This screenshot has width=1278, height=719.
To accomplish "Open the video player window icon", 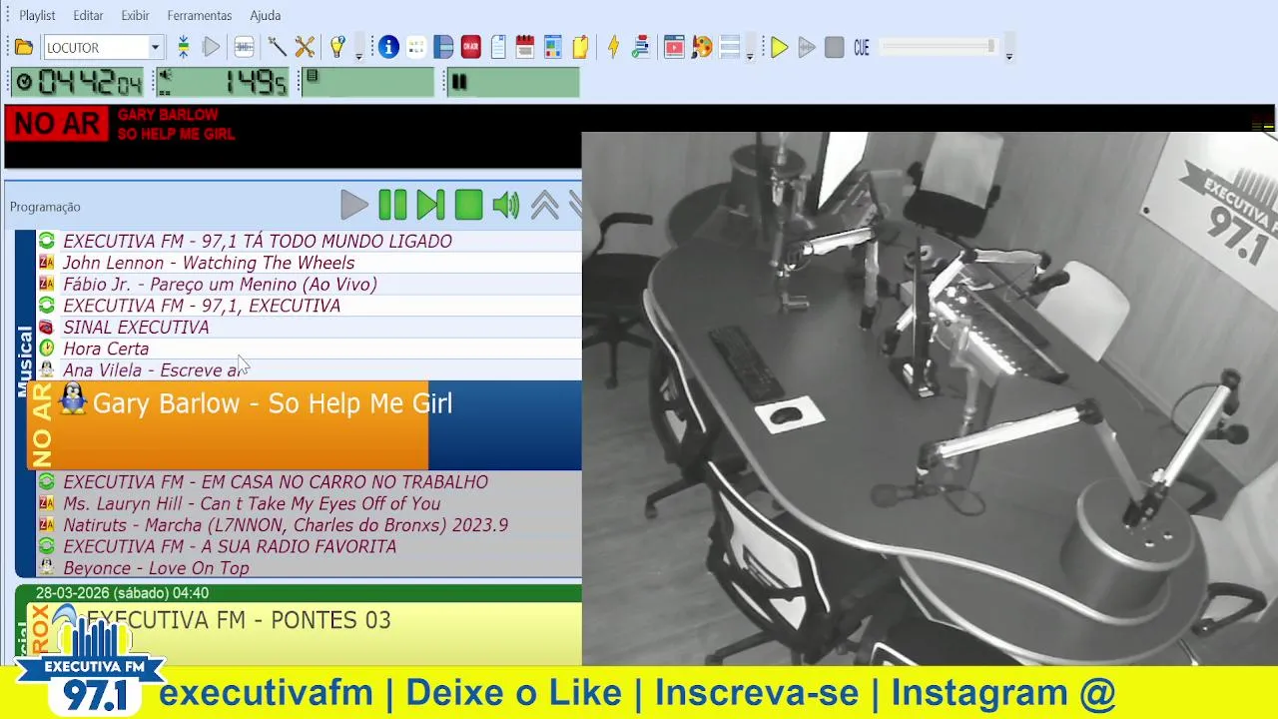I will click(674, 47).
